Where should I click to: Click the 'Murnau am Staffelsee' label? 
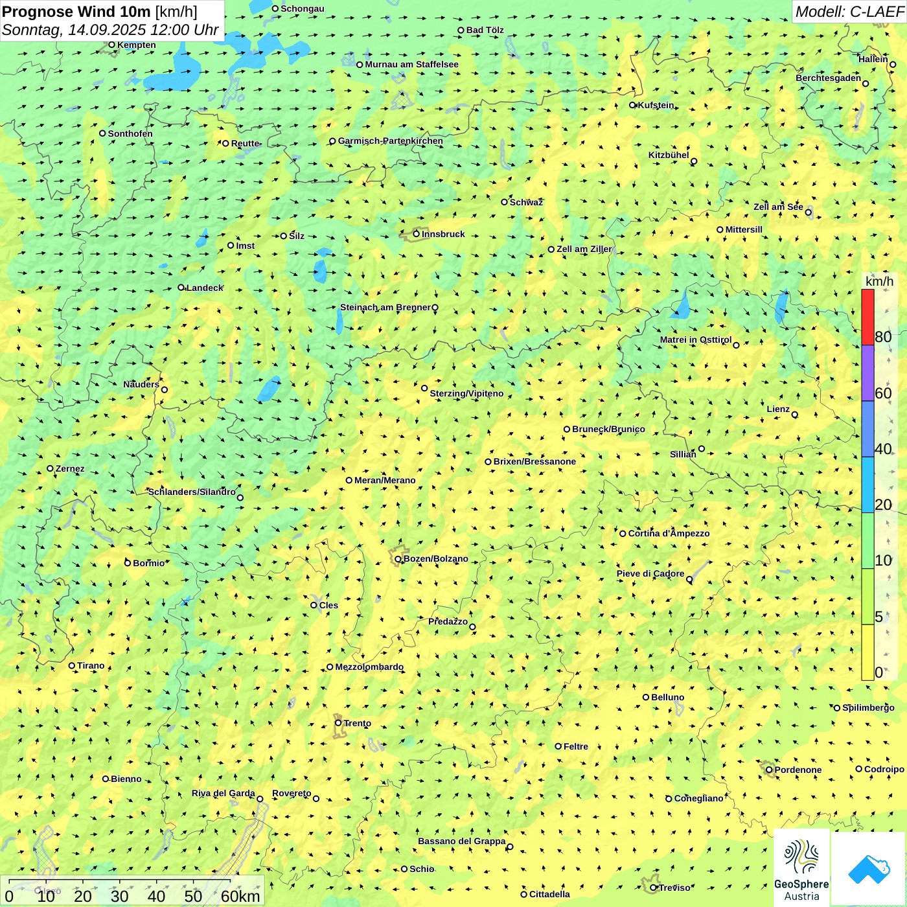411,64
